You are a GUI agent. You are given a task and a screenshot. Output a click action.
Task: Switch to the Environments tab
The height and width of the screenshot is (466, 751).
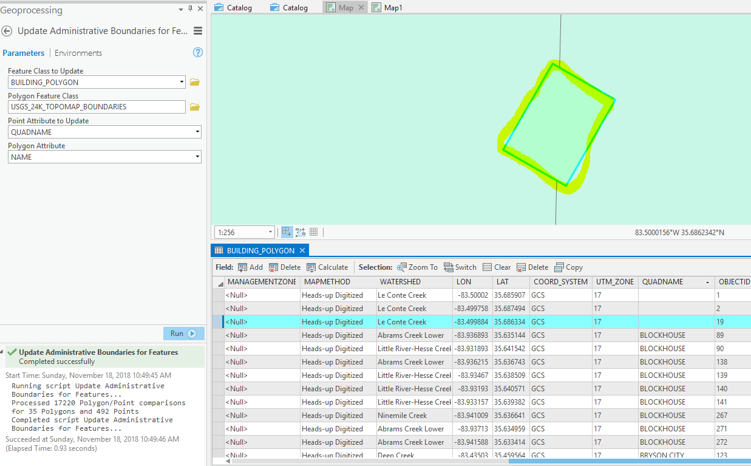tap(78, 53)
